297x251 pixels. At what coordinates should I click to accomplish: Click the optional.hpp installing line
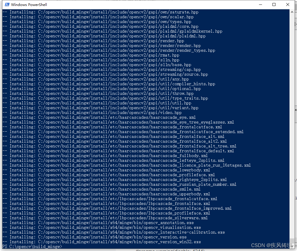pos(101,89)
